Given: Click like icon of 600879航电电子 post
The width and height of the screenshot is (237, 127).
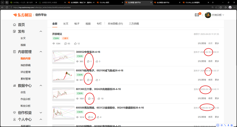Looking at the screenshot, I should pyautogui.click(x=97, y=80).
